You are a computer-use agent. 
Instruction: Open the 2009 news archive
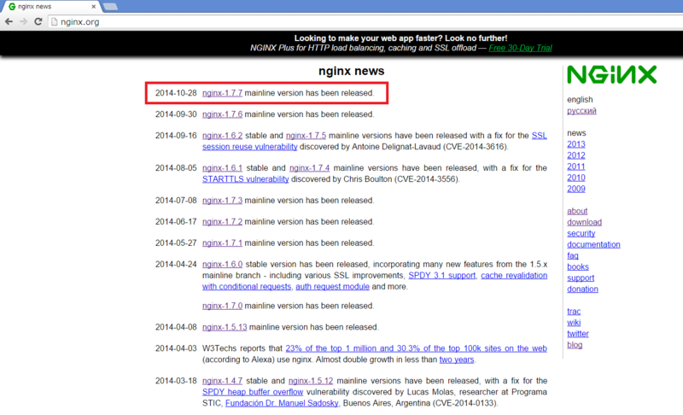coord(575,189)
